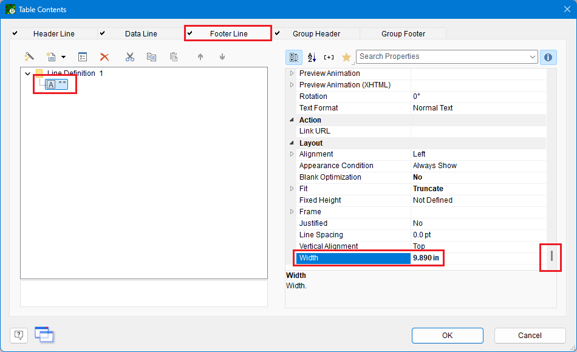Toggle the blue info icon button
Viewport: 577px width, 352px height.
click(548, 57)
